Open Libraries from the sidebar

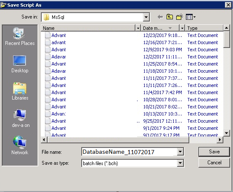tap(20, 91)
